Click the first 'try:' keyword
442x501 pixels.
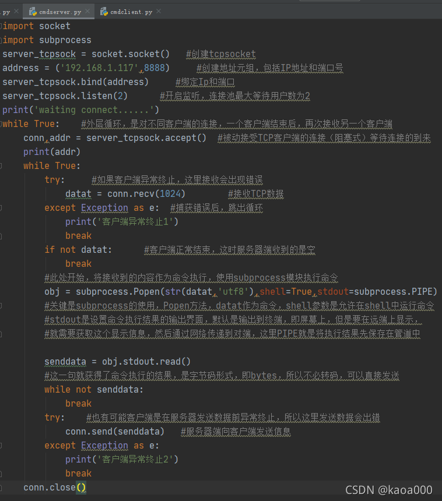point(54,180)
